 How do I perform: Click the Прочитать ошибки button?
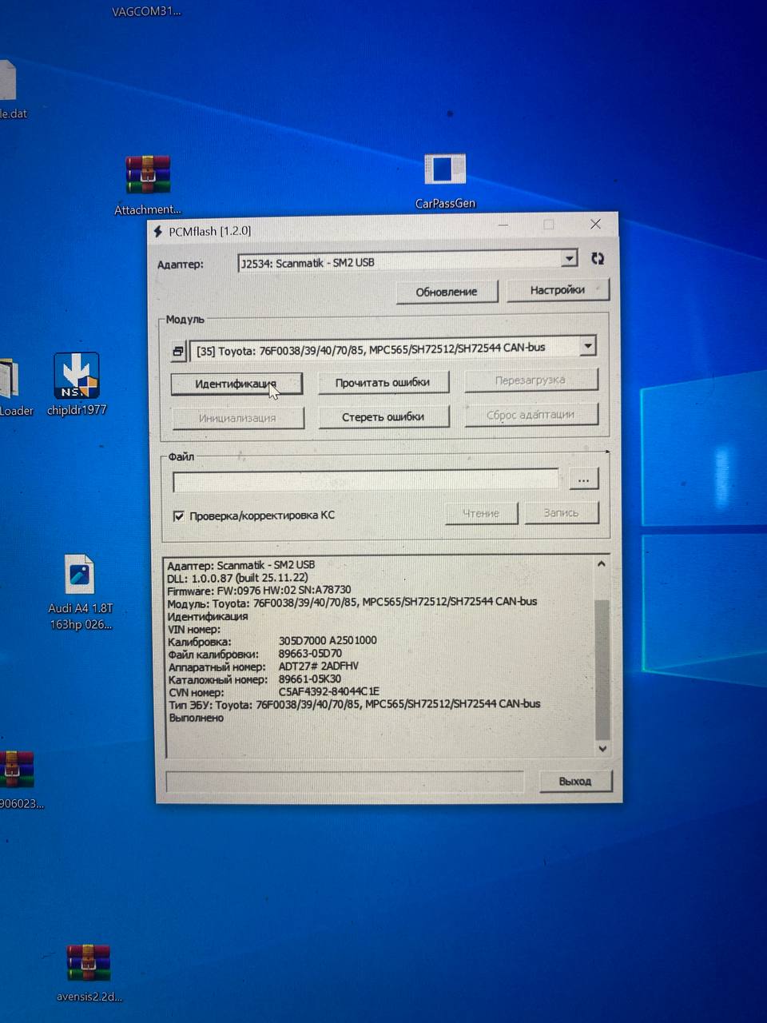[383, 383]
